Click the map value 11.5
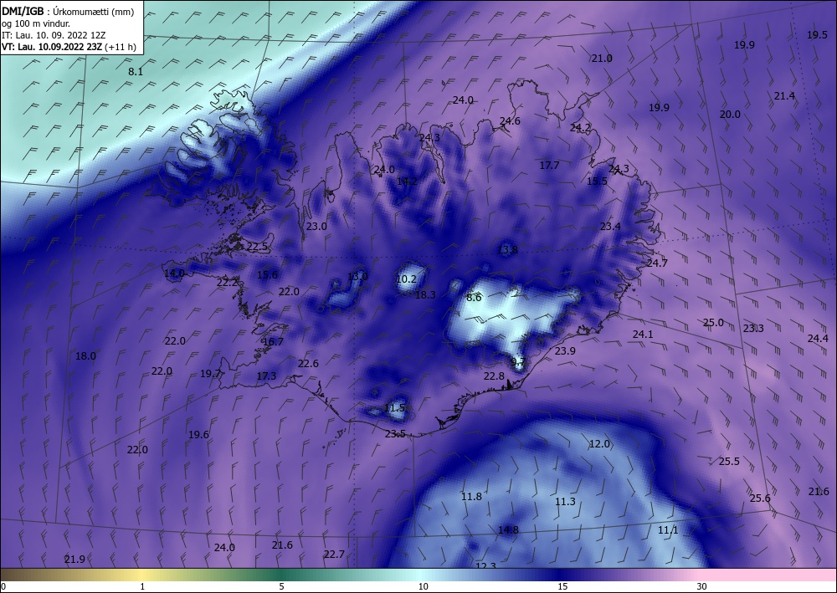This screenshot has height=593, width=837. click(394, 408)
